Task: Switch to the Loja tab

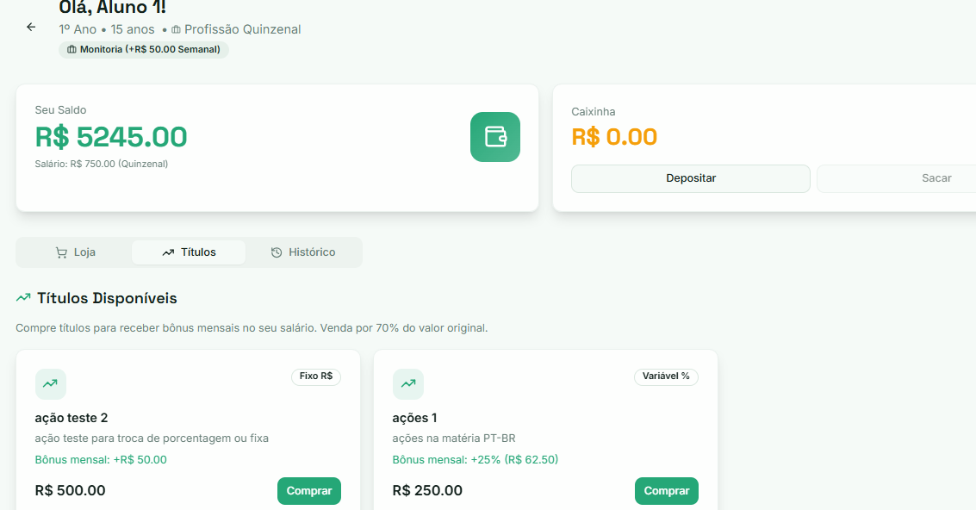Action: point(75,252)
